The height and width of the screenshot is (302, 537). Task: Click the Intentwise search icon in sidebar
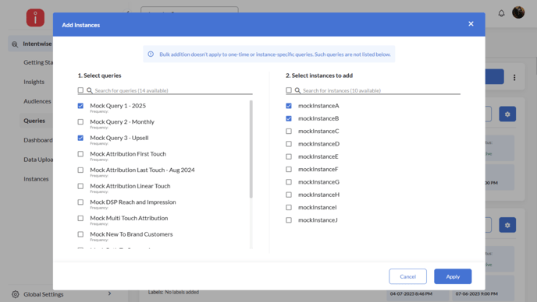[x=15, y=44]
